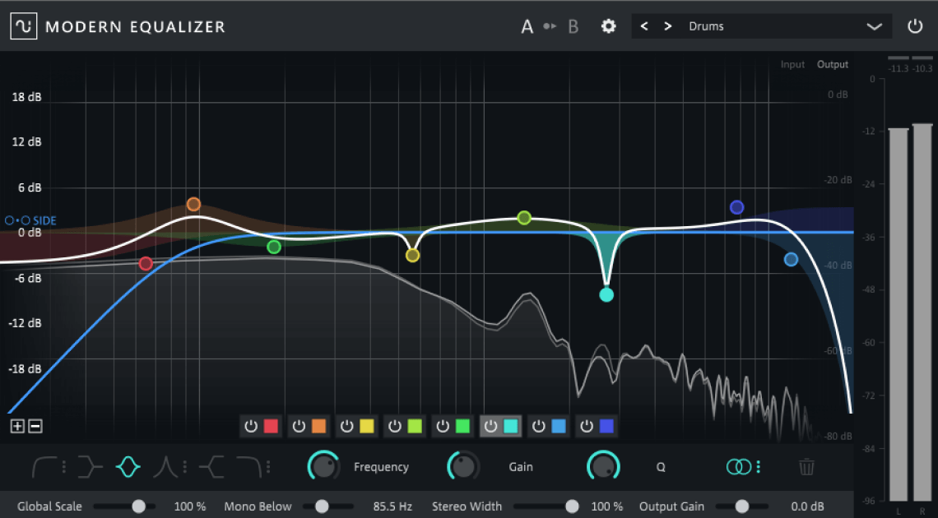Click the stereo placement overlapping-circles icon

tap(738, 467)
